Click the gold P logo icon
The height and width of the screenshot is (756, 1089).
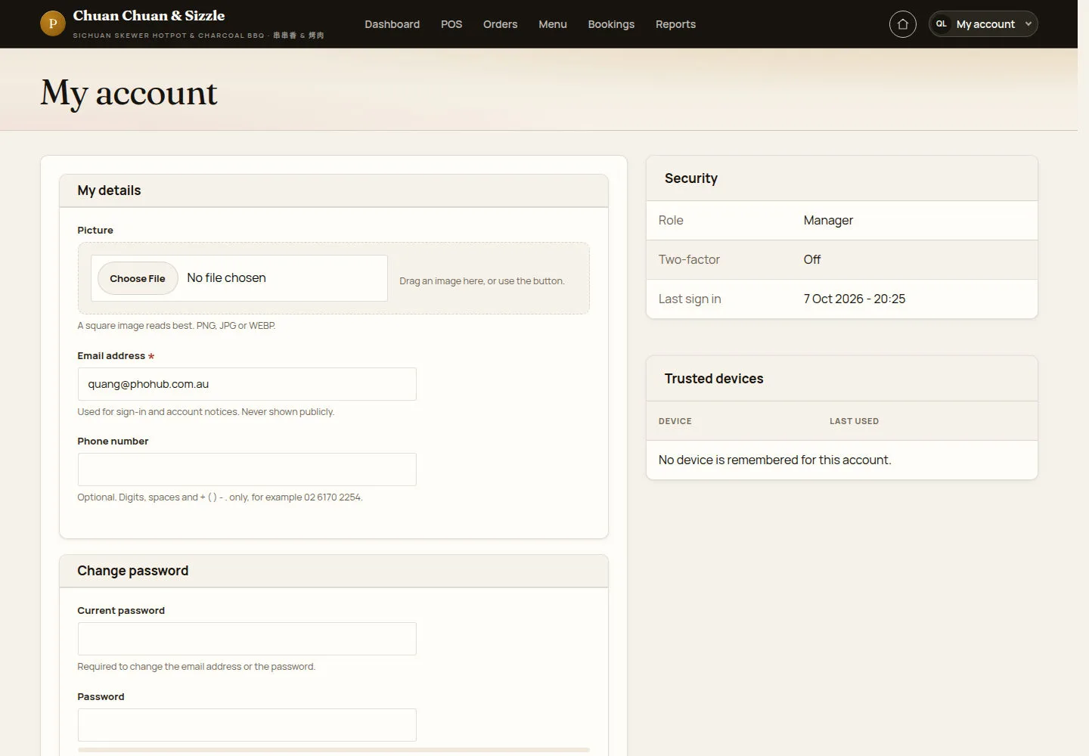53,23
